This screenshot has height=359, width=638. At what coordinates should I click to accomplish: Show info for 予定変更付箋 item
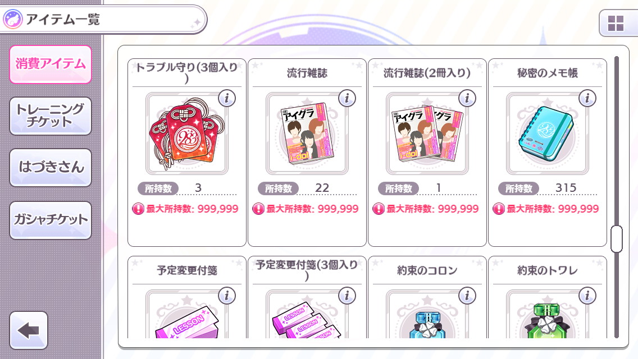(227, 296)
